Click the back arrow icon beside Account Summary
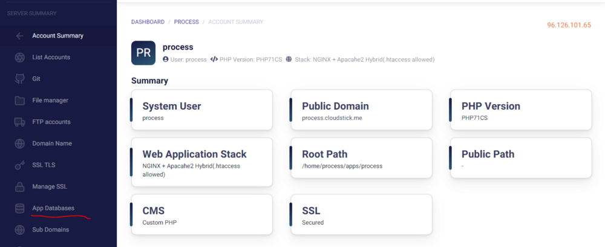The width and height of the screenshot is (605, 247). (20, 36)
